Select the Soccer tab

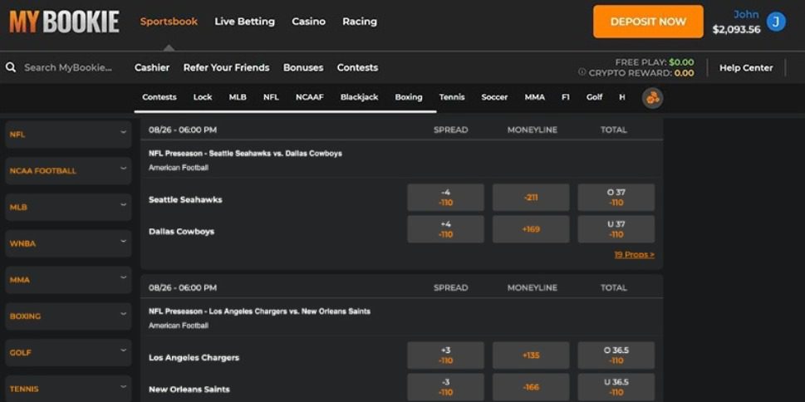(x=494, y=97)
